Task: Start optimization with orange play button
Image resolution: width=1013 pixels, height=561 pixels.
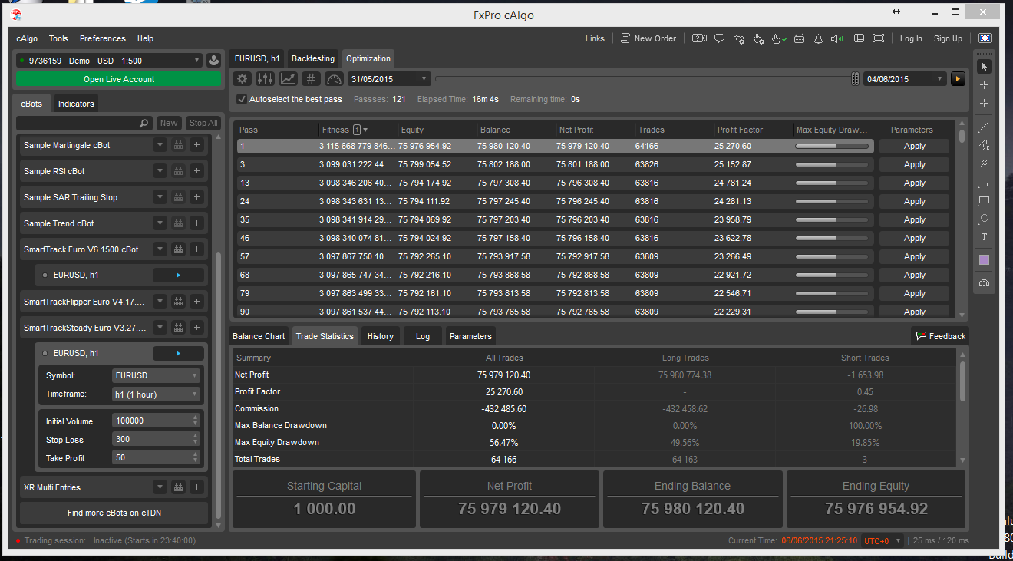Action: point(958,78)
